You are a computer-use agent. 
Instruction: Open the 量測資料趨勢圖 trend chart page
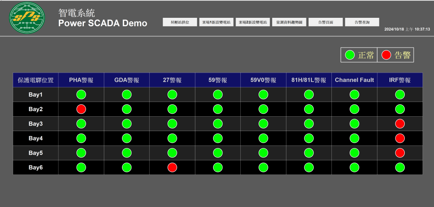(x=289, y=22)
